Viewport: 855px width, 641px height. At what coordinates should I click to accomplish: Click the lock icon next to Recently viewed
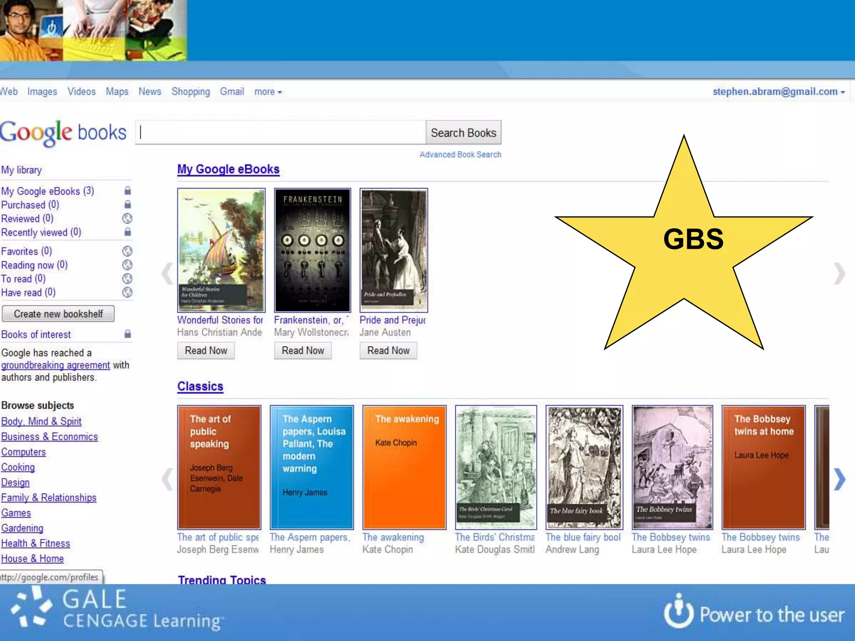click(x=128, y=232)
